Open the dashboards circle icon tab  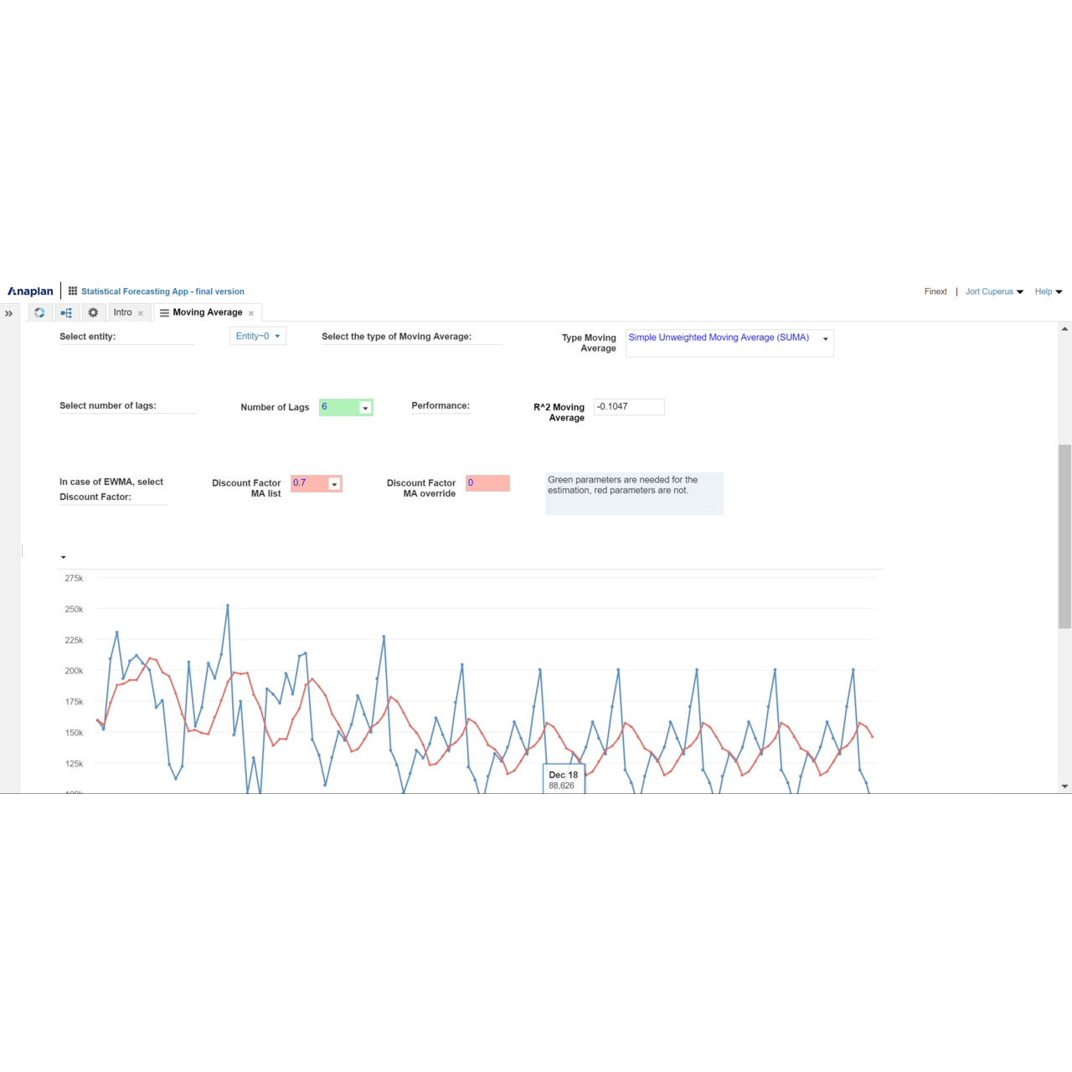click(39, 312)
